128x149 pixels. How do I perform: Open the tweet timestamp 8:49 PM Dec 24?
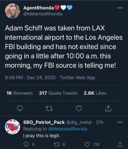tap(30, 77)
